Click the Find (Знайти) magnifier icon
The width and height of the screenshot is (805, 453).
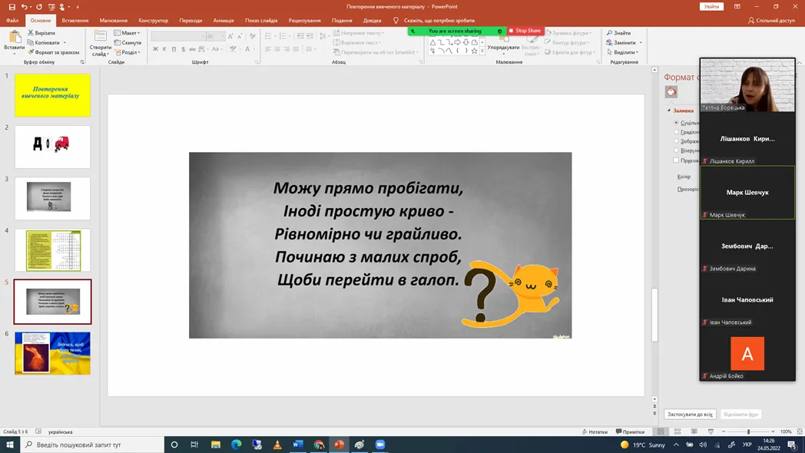pyautogui.click(x=609, y=33)
